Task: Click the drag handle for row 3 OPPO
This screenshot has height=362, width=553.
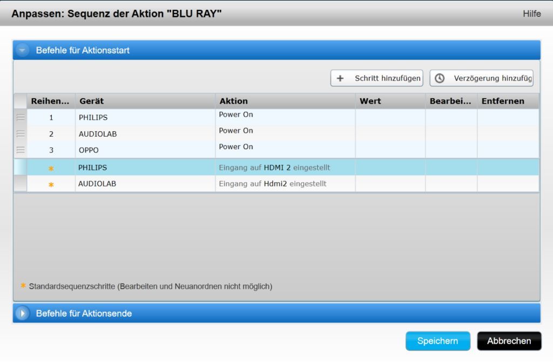Action: [21, 150]
